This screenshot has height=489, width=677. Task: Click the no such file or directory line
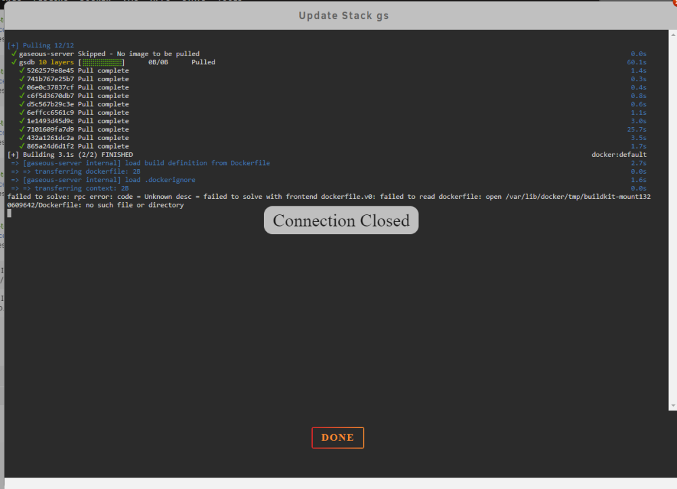[x=95, y=205]
